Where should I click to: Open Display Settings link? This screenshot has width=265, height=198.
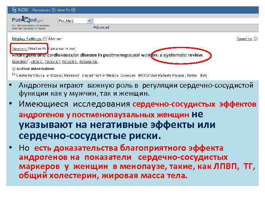tap(27, 39)
